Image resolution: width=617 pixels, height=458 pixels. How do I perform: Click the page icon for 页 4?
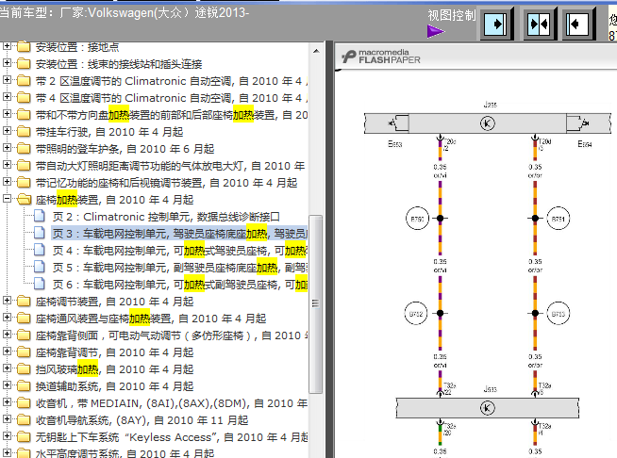[39, 250]
